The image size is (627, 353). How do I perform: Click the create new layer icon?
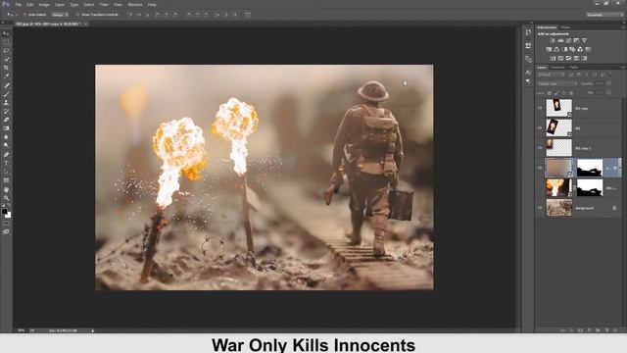tap(606, 330)
